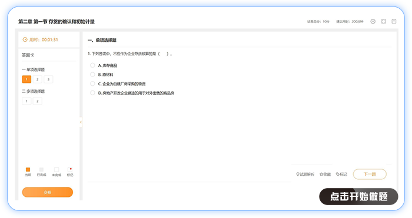Jump to single-choice question 2
Viewport: 412px width, 218px height.
coord(37,79)
